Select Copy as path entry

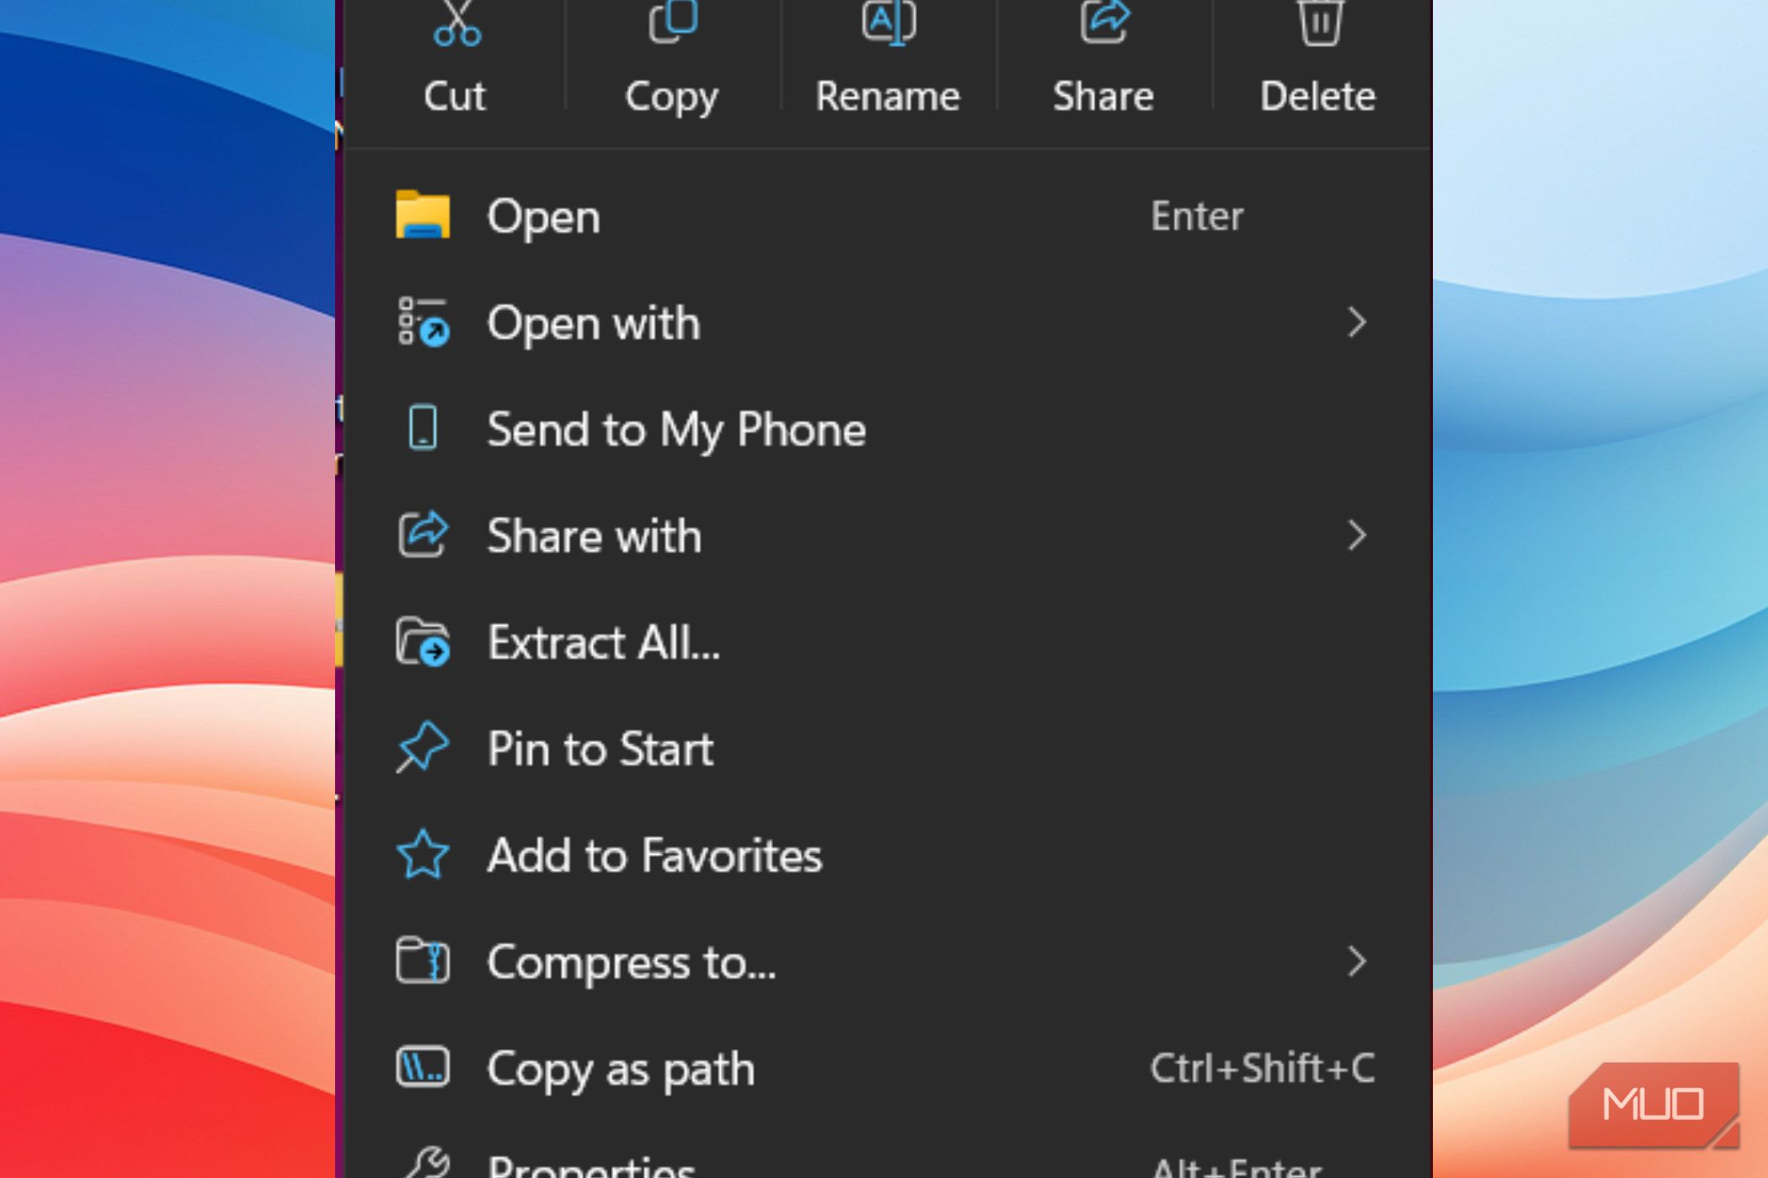point(888,1068)
